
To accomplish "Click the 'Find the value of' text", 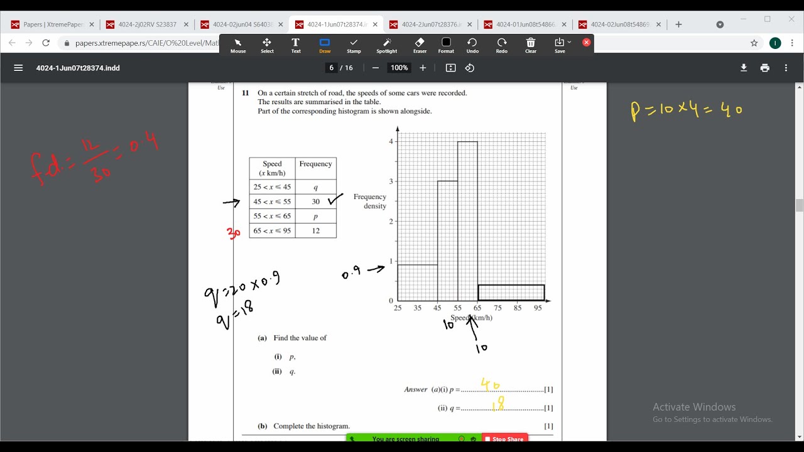I will (x=300, y=338).
